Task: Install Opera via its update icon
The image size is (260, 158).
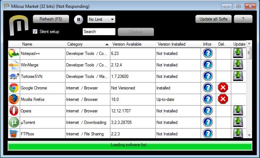Action: (x=238, y=111)
